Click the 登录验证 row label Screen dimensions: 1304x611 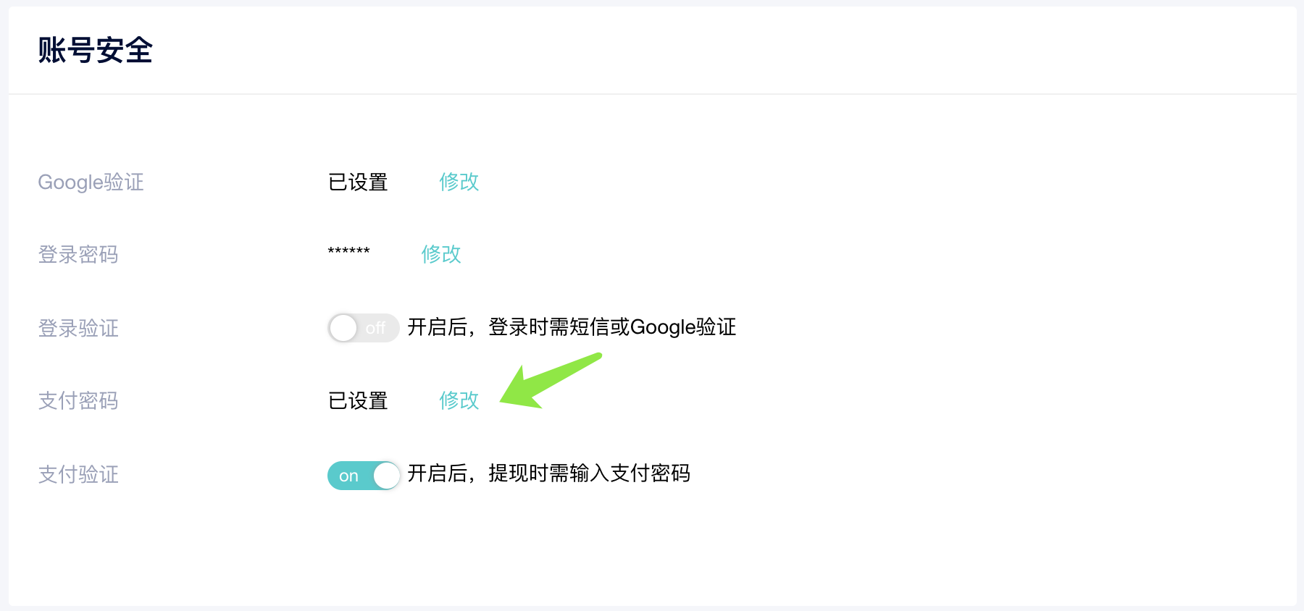[78, 329]
